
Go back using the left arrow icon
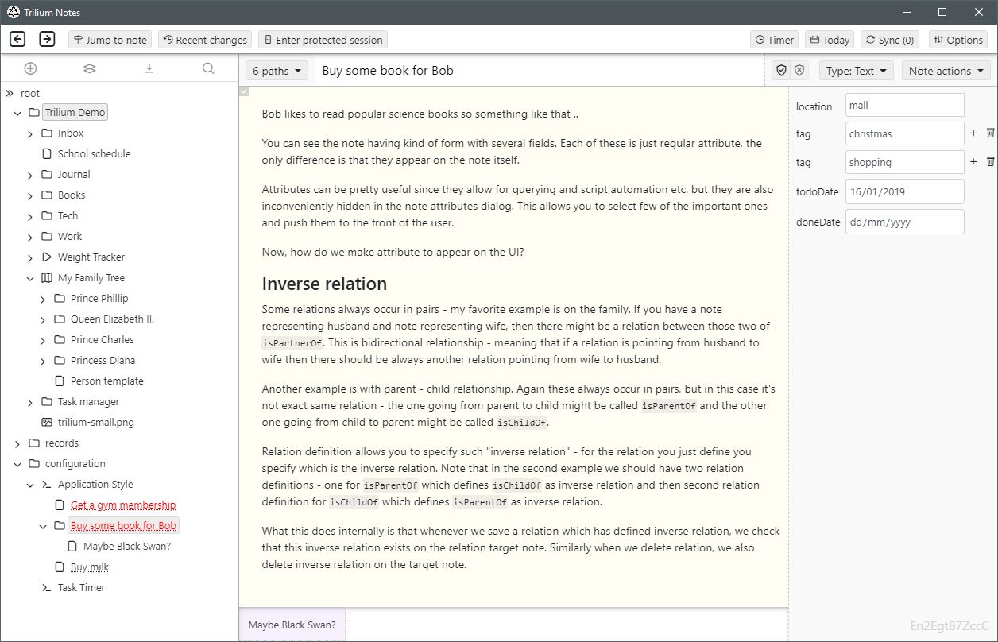[17, 39]
